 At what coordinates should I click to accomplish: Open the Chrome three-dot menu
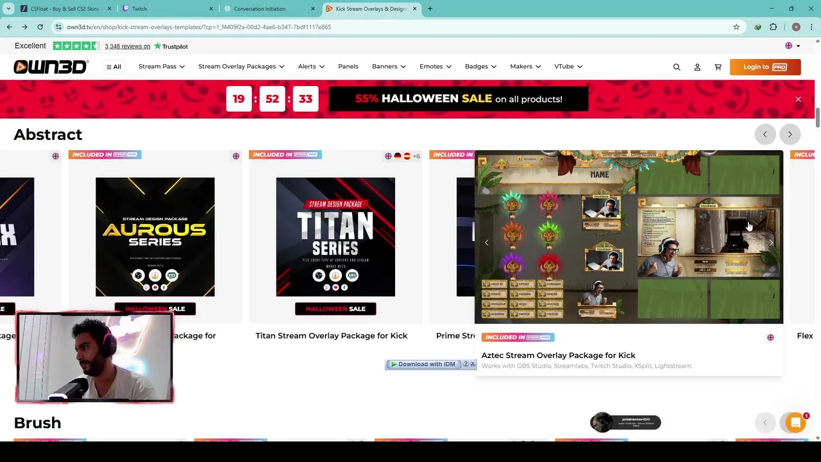pyautogui.click(x=811, y=27)
